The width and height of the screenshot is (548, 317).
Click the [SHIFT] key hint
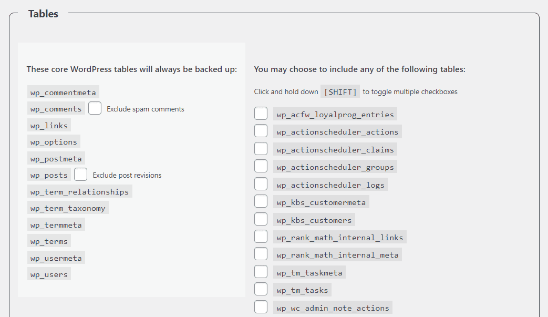point(340,91)
